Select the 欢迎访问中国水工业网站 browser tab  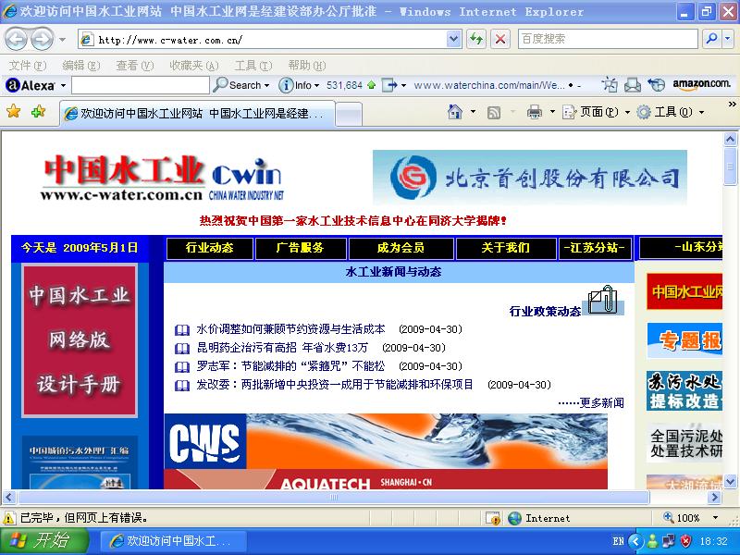197,114
